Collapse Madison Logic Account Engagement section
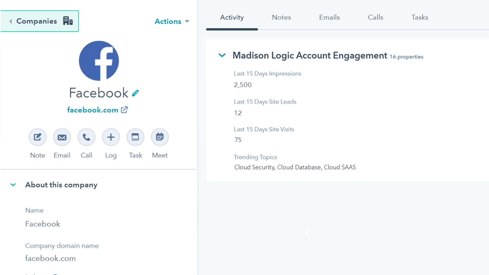 222,55
